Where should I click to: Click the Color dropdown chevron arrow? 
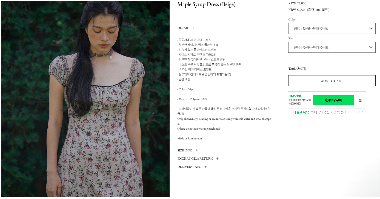pyautogui.click(x=371, y=28)
